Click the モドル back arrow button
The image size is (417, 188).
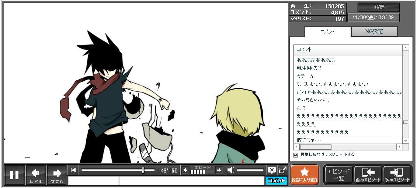35,175
